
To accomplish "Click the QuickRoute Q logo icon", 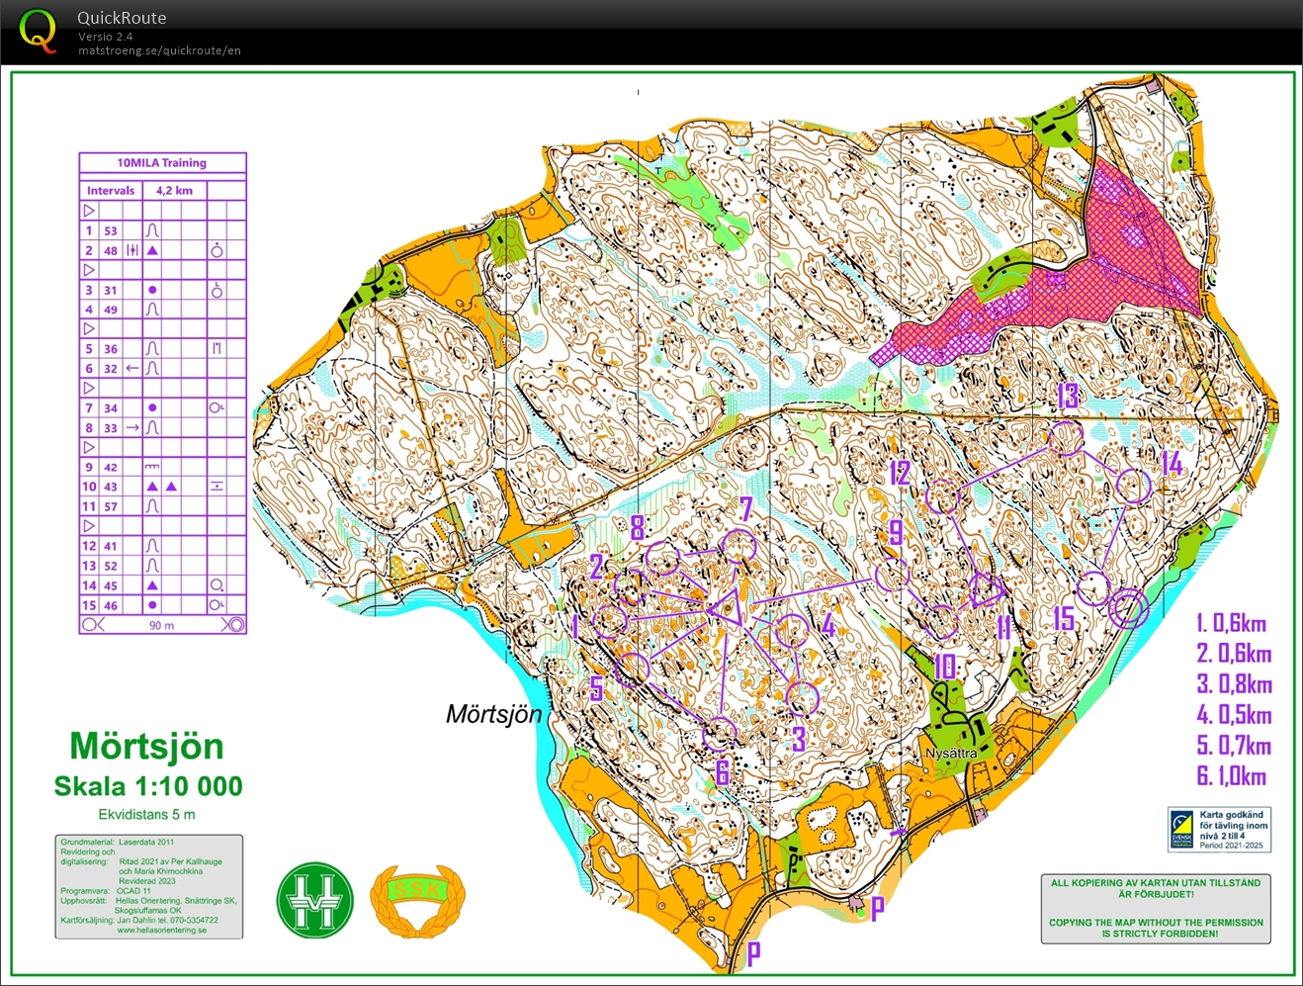I will [x=38, y=31].
